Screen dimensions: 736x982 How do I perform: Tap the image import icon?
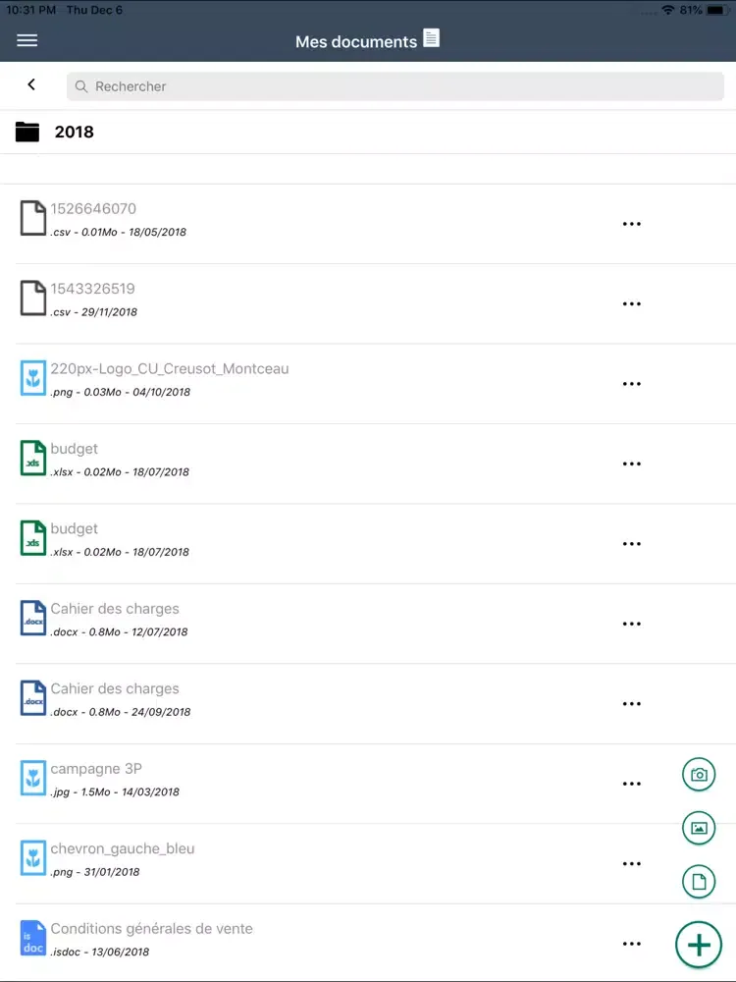click(x=698, y=828)
